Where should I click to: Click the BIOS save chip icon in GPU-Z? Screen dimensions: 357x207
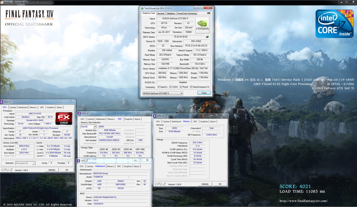tap(207, 37)
